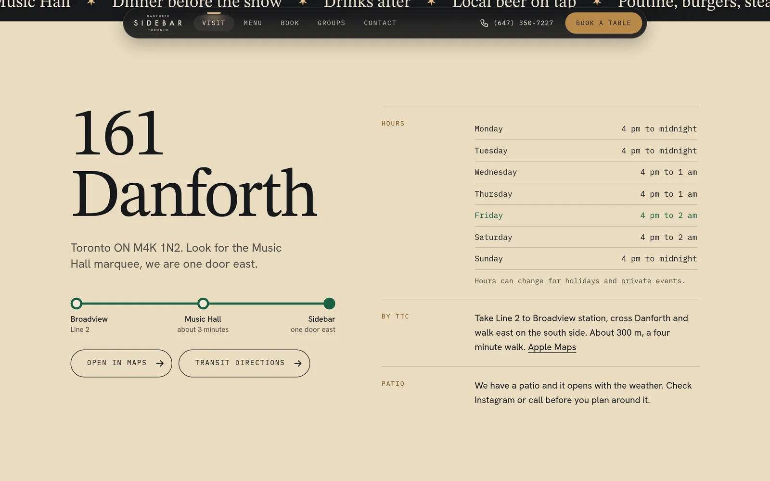Click the Transit Directions button

pos(244,363)
